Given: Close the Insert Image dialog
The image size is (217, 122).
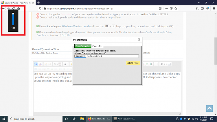Looking at the screenshot, I should tap(139, 40).
